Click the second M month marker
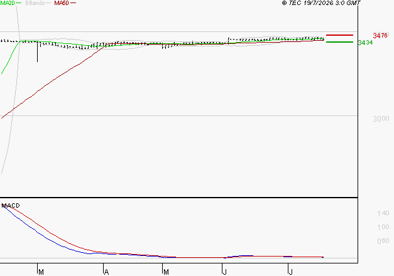This screenshot has width=394, height=276. [166, 272]
